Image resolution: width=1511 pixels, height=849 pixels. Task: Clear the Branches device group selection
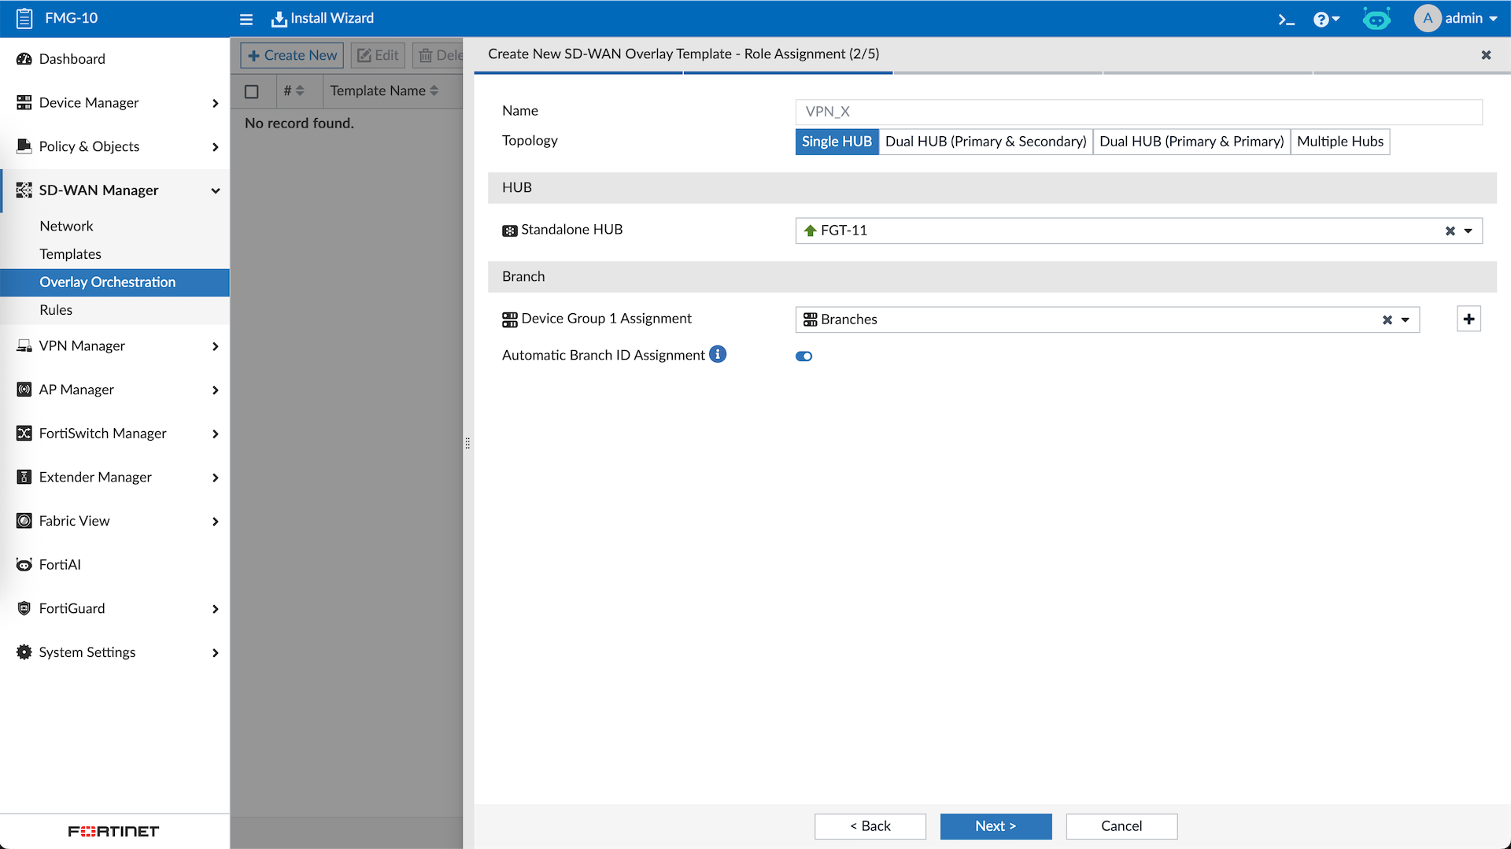tap(1387, 320)
